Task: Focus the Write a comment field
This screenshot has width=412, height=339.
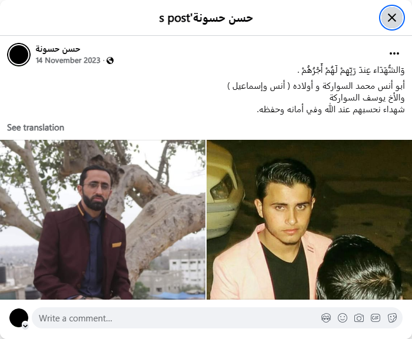Action: click(x=179, y=318)
